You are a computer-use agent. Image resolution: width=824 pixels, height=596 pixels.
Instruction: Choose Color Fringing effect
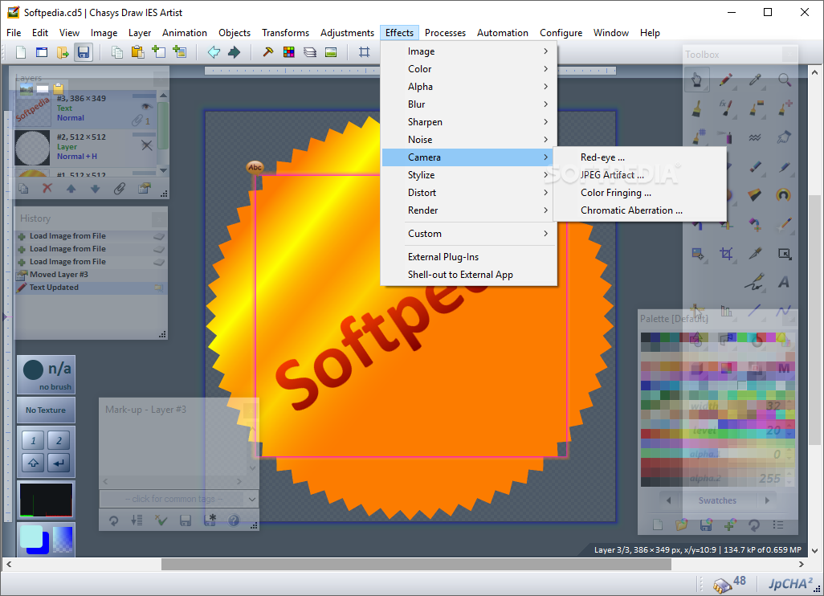coord(639,193)
